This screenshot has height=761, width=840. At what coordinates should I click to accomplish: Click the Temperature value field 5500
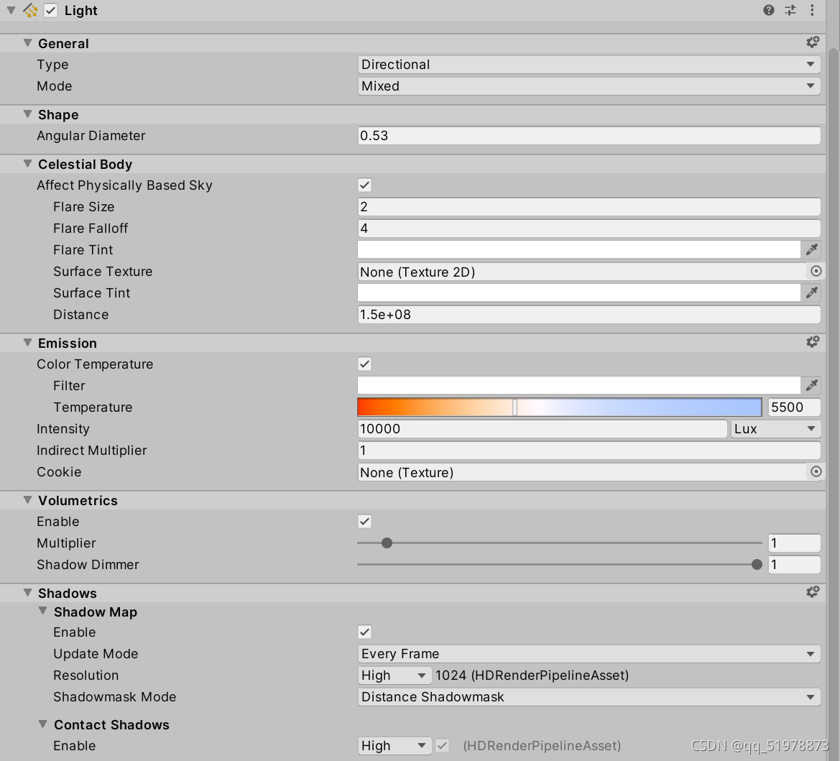pos(795,407)
